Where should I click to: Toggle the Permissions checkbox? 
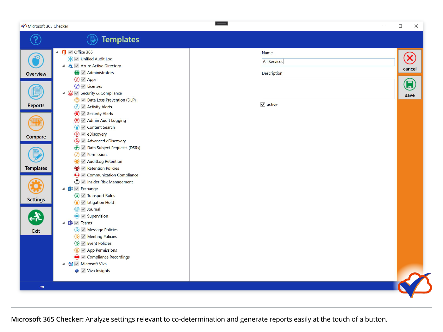tap(83, 155)
